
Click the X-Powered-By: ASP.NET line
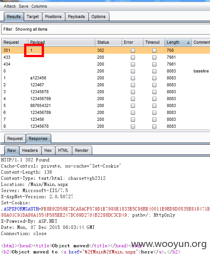coord(29,221)
